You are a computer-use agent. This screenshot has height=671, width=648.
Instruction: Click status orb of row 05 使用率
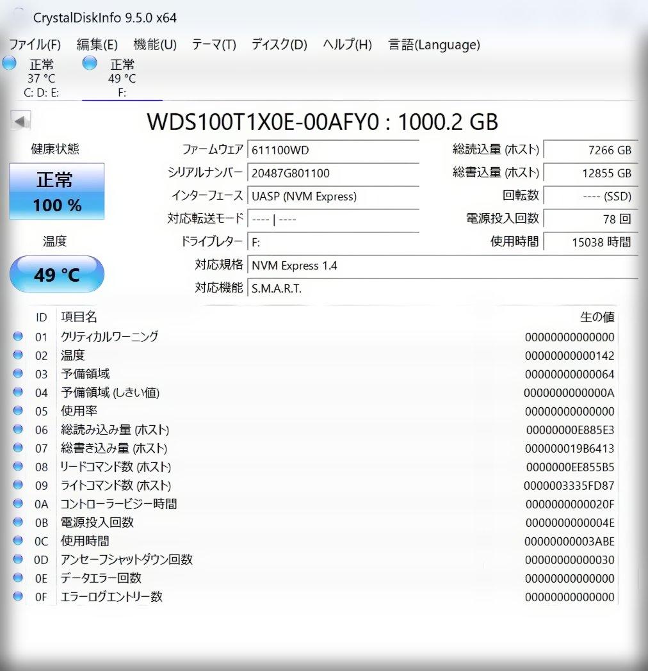click(x=18, y=410)
